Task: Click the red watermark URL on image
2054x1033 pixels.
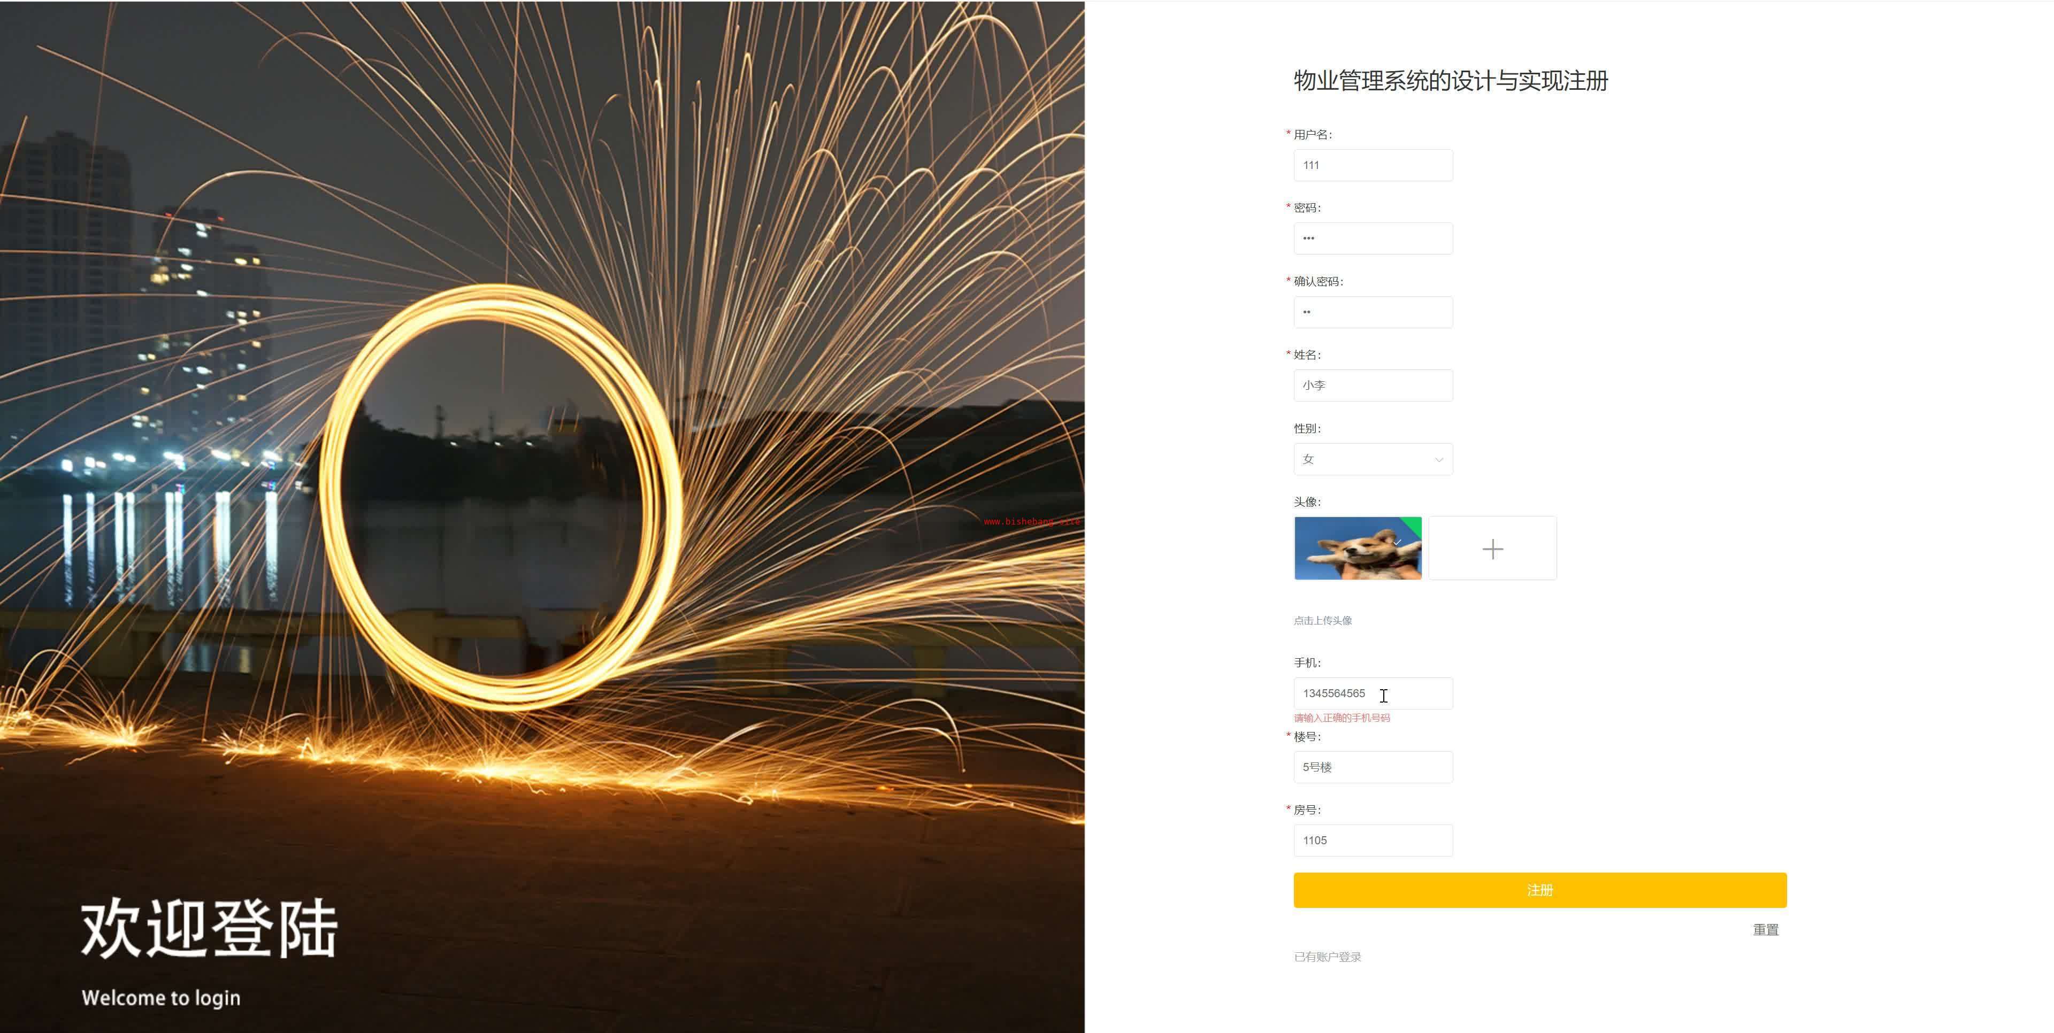Action: tap(1032, 521)
